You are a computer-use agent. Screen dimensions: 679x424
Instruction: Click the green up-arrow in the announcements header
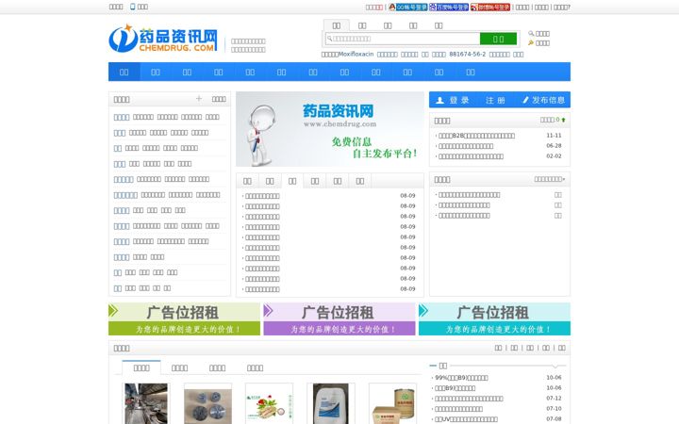(x=563, y=120)
